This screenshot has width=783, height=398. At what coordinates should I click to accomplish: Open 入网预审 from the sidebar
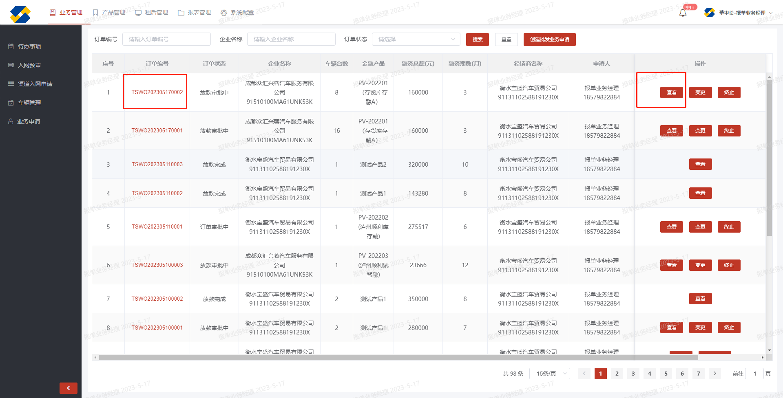click(29, 65)
